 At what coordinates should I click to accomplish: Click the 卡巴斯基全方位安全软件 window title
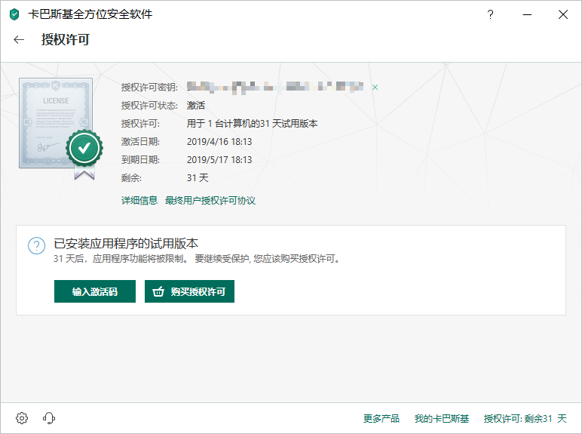click(x=90, y=14)
